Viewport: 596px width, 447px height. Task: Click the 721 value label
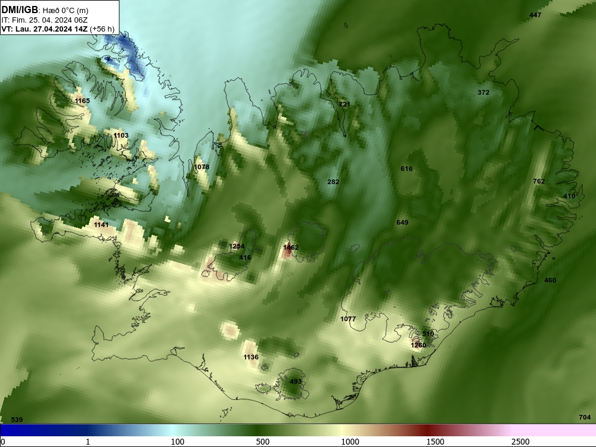(344, 104)
